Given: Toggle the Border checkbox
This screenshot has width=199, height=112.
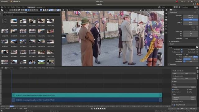Looking at the screenshot, I should coord(197,27).
